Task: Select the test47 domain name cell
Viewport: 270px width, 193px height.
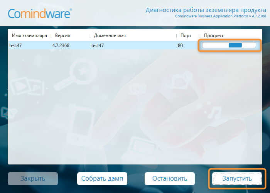Action: pos(98,46)
